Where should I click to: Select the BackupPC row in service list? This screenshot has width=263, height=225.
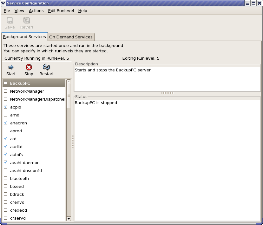pos(34,83)
